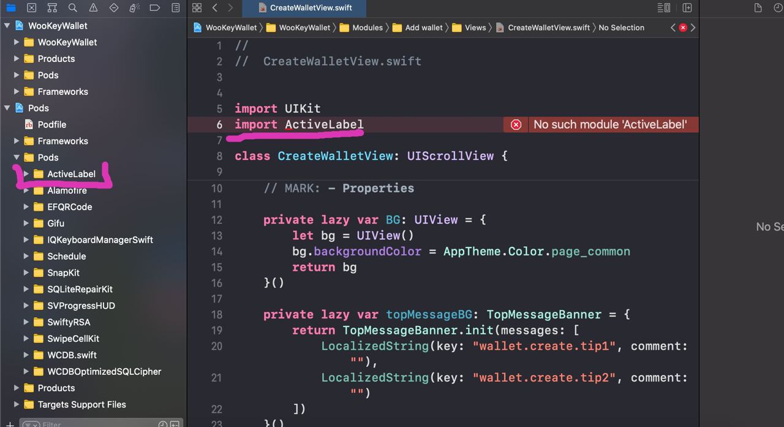This screenshot has height=427, width=784.
Task: Click line number 6 in the gutter
Action: pos(219,124)
